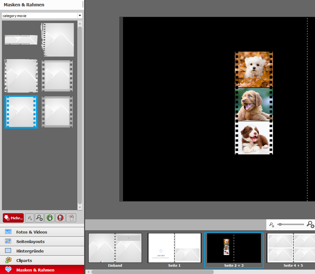315x274 pixels.
Task: Click the dropdown arrow next to category-movie
Action: (80, 16)
